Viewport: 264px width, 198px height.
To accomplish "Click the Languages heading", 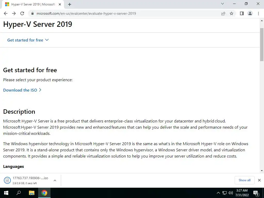I will coord(13,167).
